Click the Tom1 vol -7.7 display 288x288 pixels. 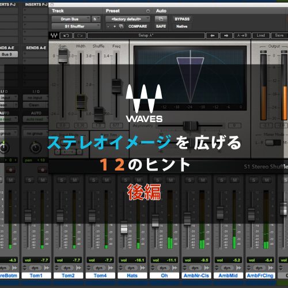tap(36, 260)
